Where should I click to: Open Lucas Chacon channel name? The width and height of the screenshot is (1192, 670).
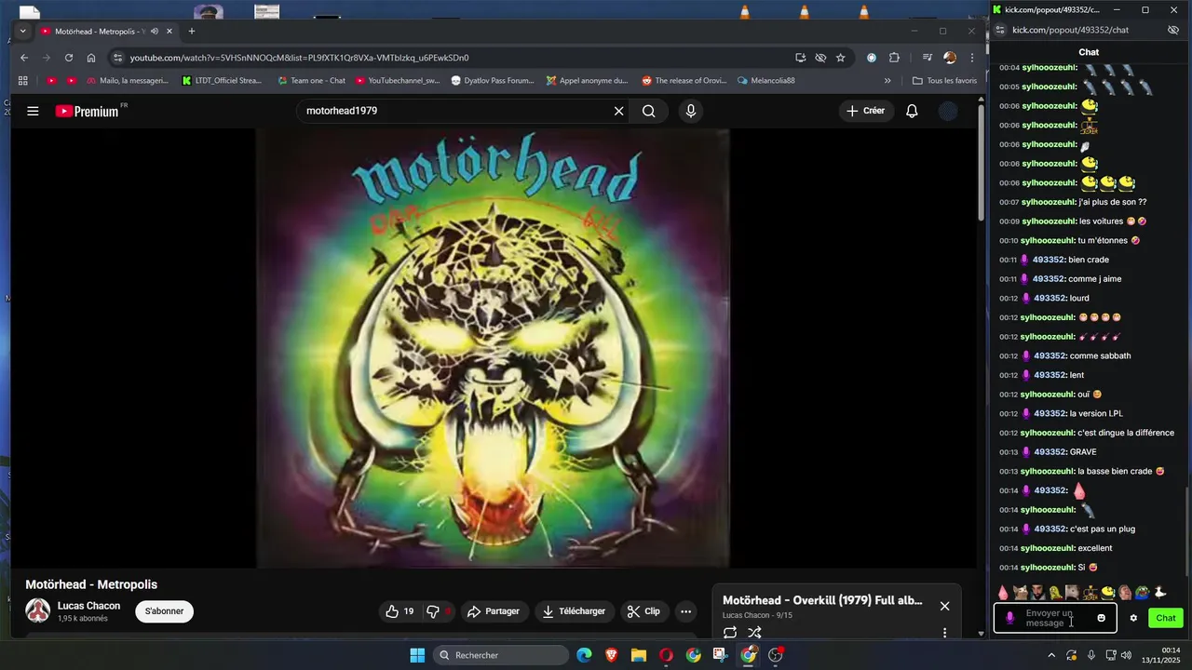[88, 606]
